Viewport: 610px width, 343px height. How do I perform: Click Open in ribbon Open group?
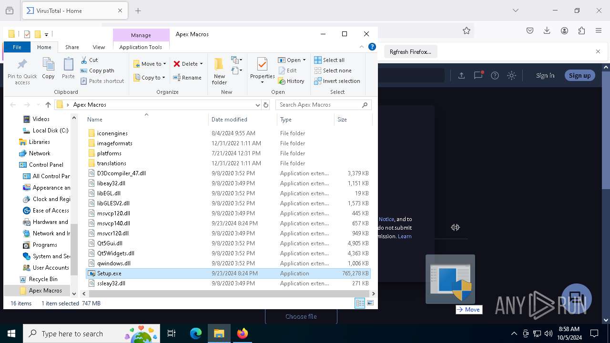[290, 60]
